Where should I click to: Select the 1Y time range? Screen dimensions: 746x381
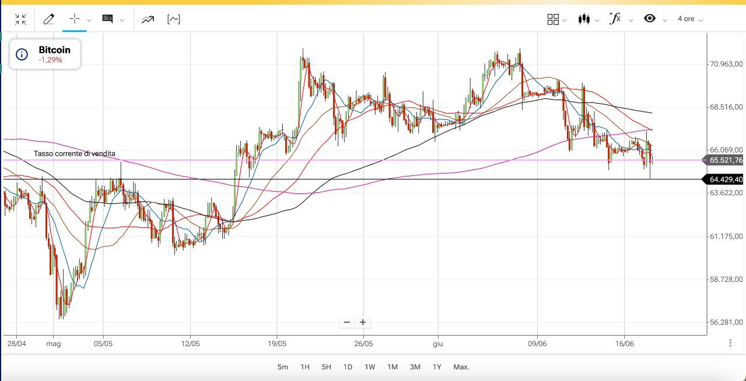437,367
